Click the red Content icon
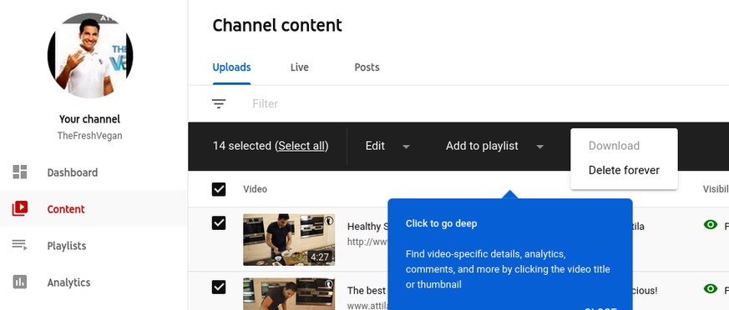This screenshot has width=729, height=310. [20, 209]
